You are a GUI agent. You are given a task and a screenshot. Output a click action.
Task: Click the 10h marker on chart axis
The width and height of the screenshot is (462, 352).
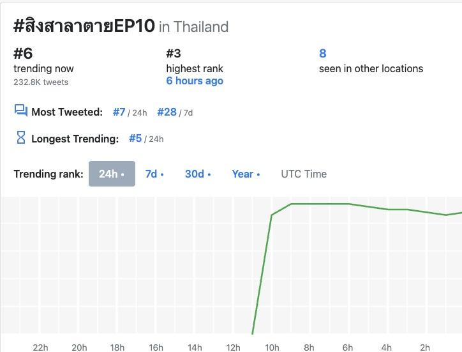click(272, 347)
